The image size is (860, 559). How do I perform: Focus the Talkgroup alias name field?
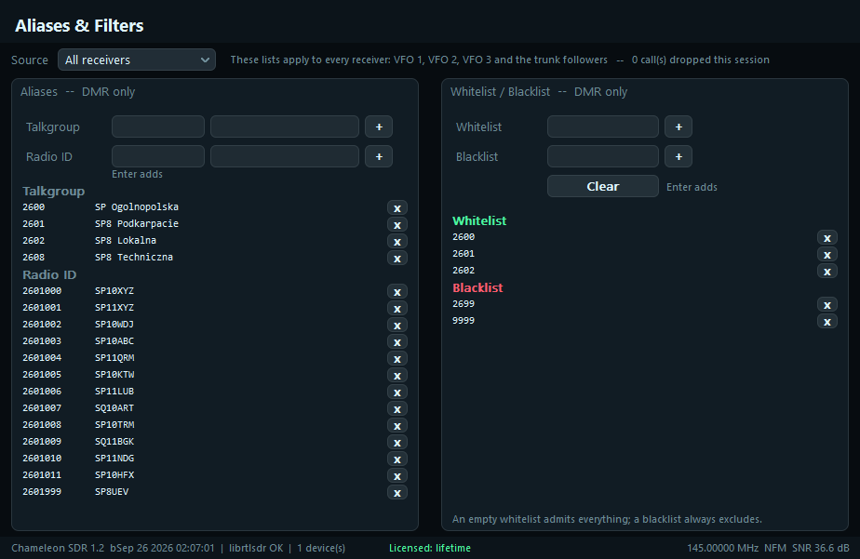coord(285,126)
